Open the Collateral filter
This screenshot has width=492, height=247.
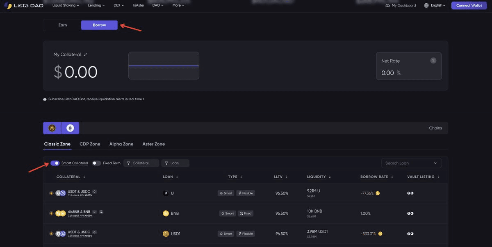(141, 163)
